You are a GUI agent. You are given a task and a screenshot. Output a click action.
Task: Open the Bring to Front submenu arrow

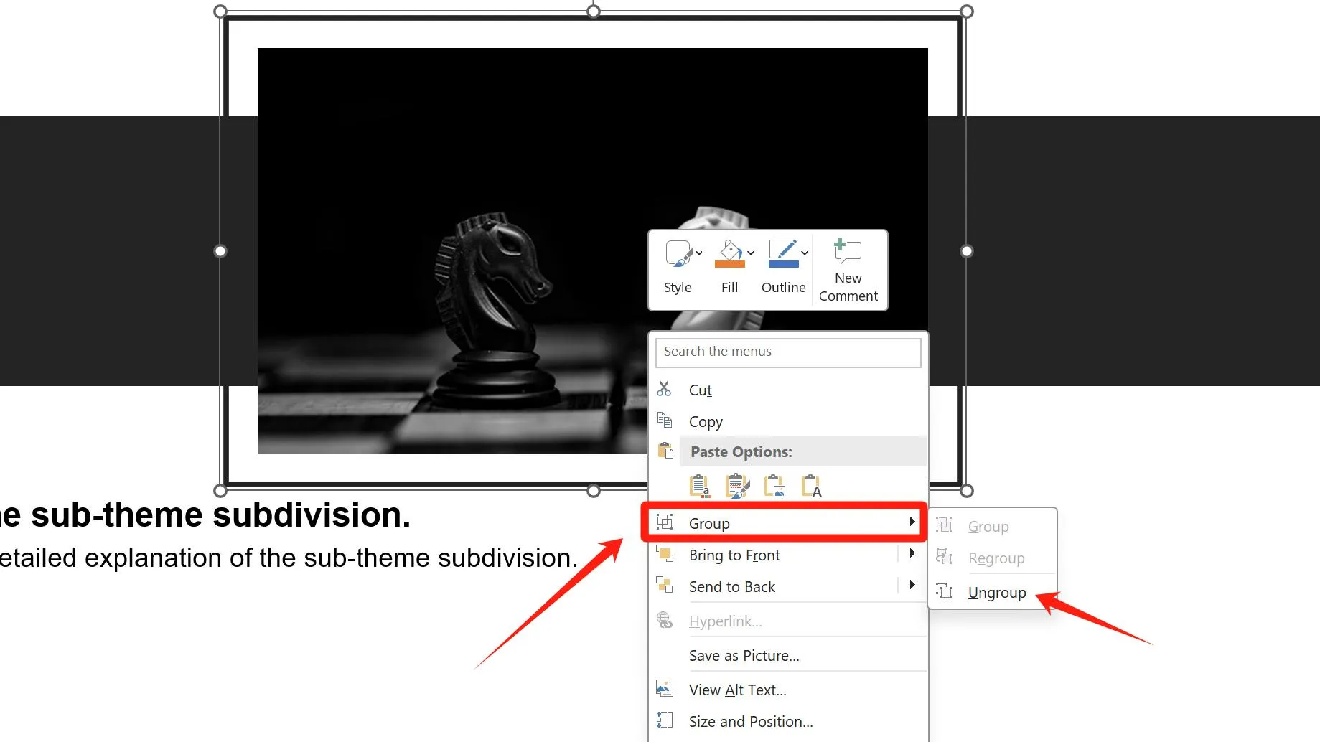pyautogui.click(x=912, y=553)
